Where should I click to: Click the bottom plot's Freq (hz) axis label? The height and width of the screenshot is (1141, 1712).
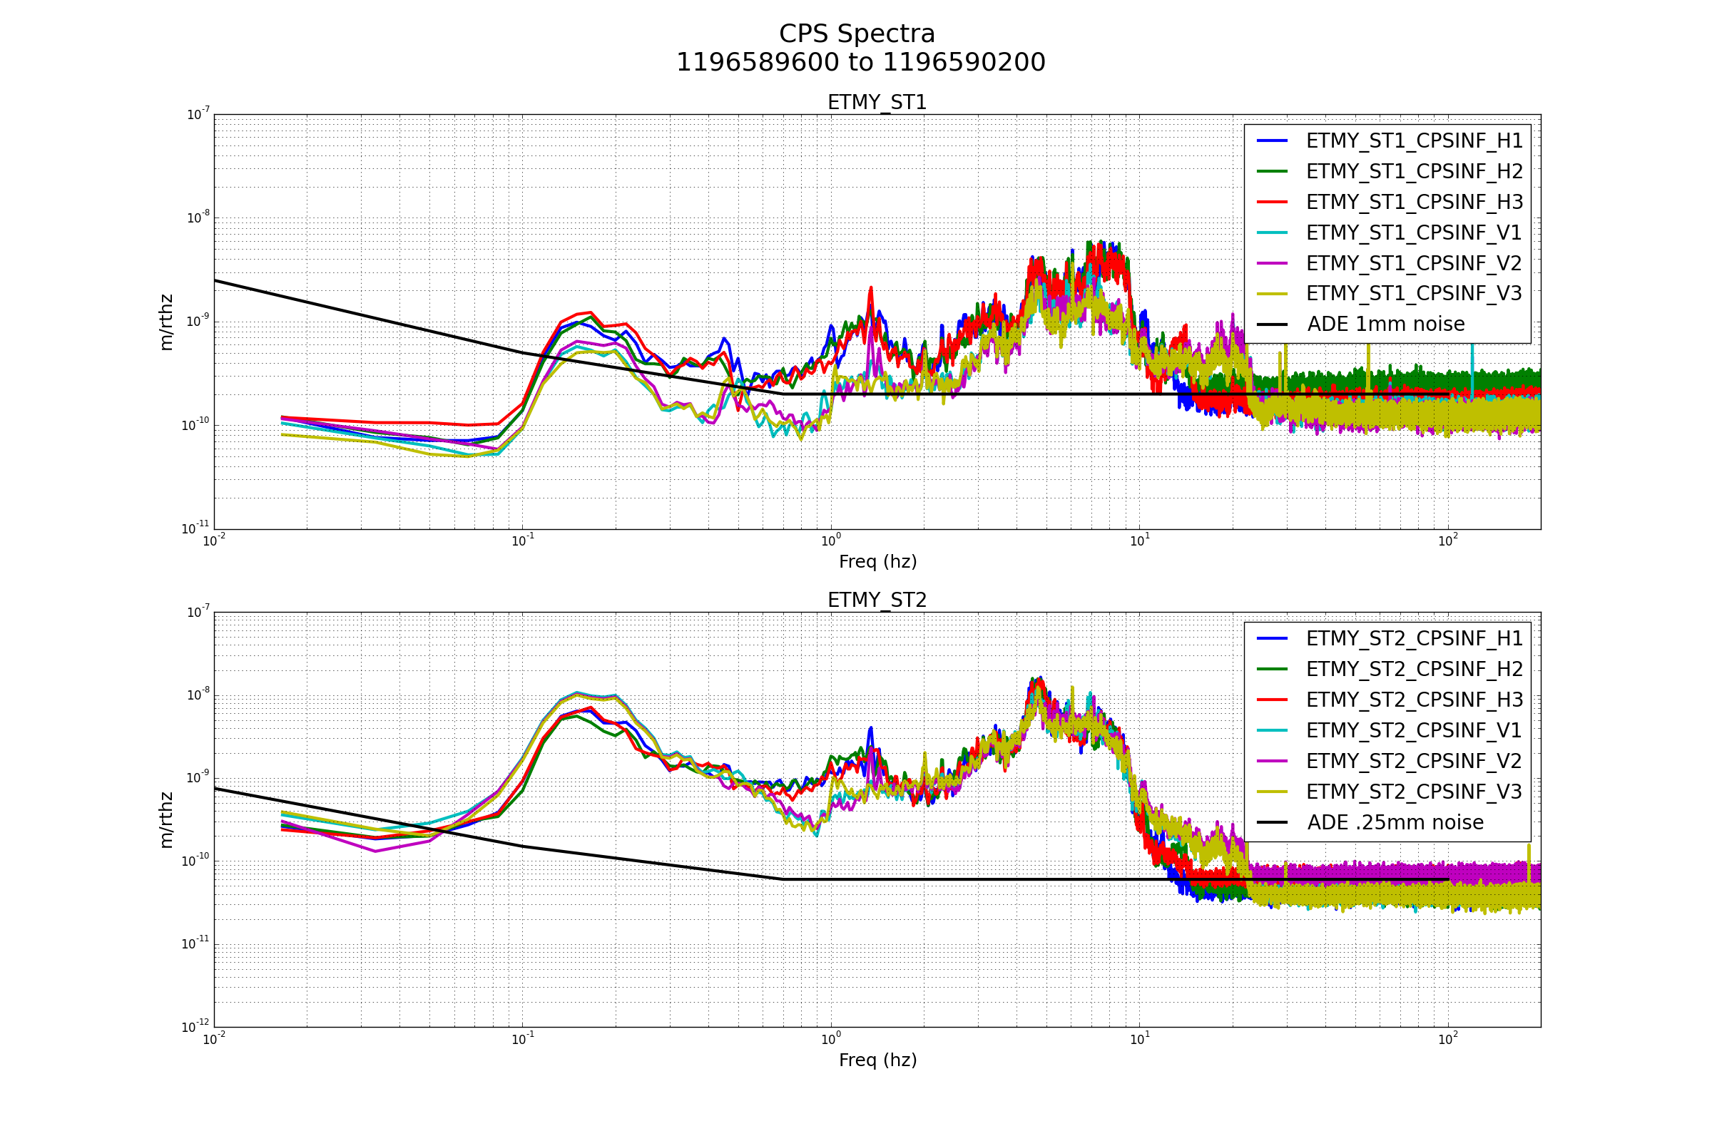click(x=877, y=1060)
